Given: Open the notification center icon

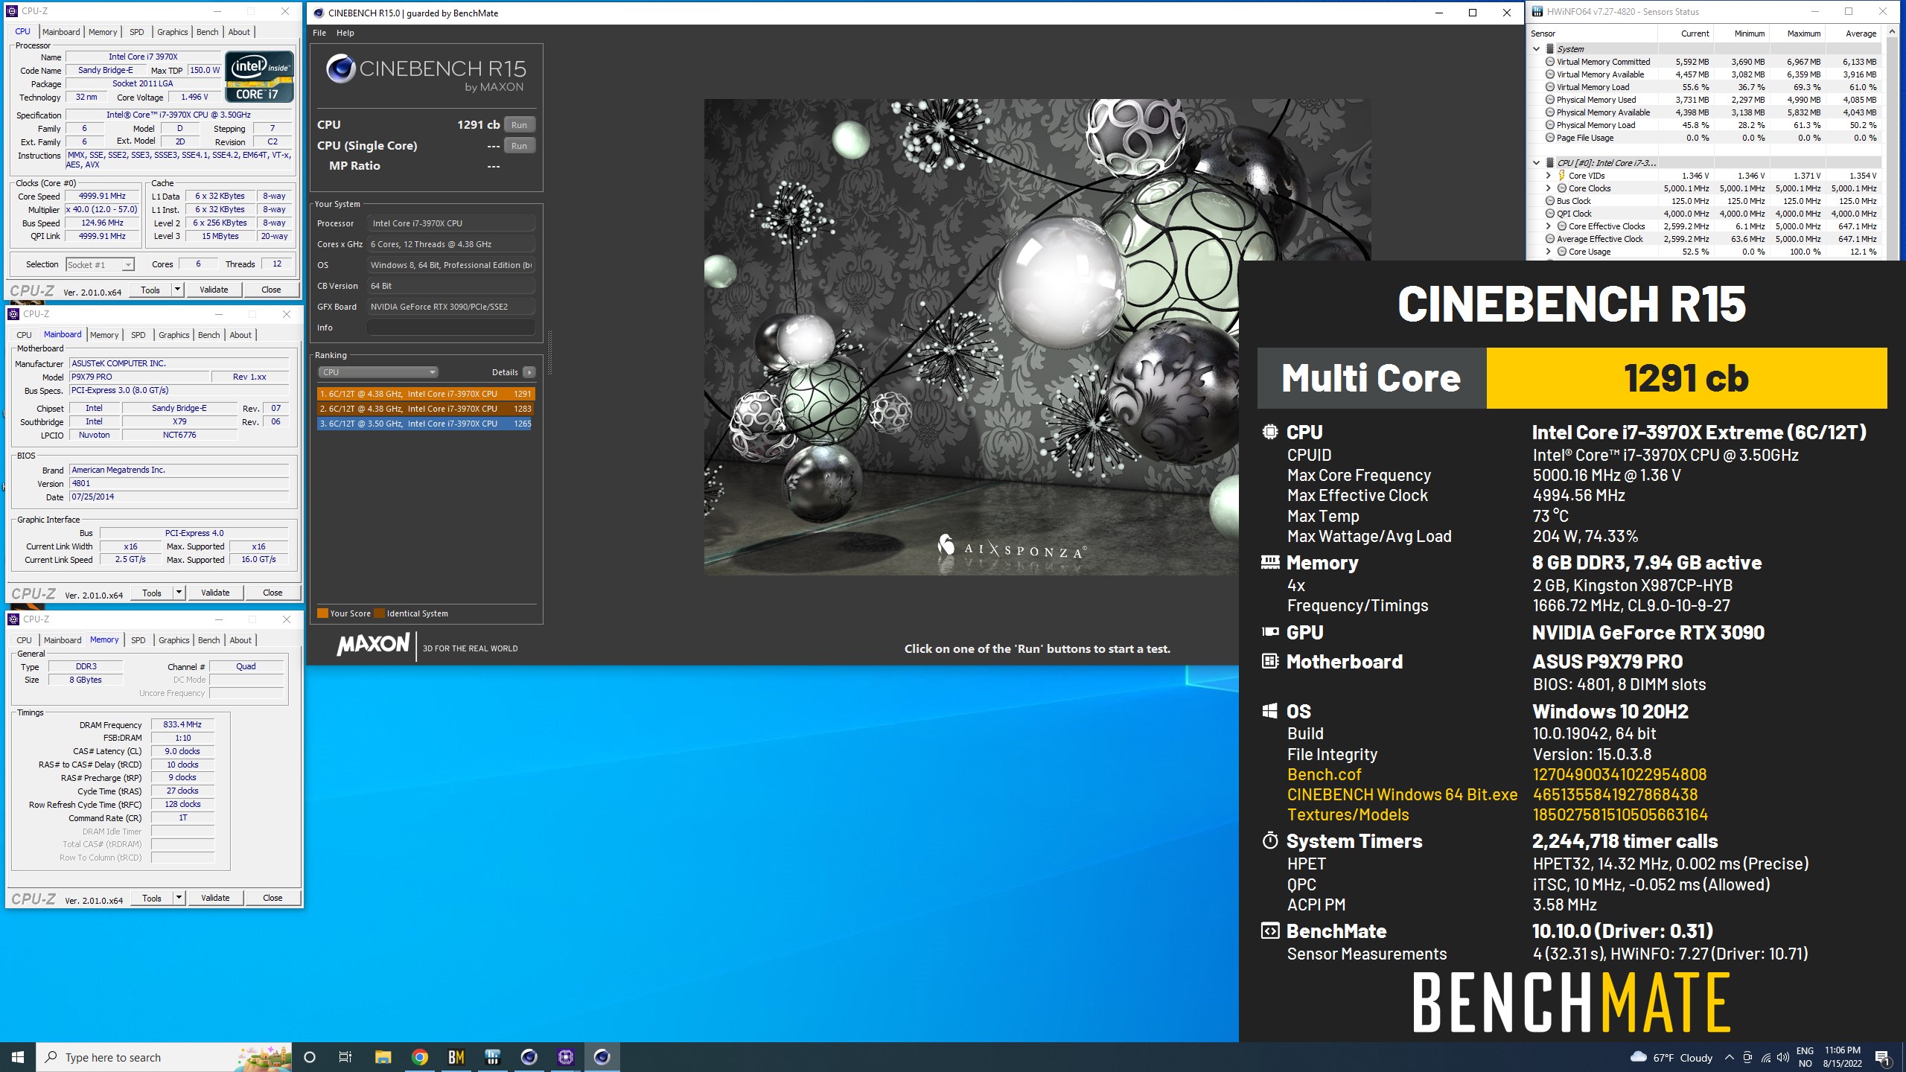Looking at the screenshot, I should pos(1883,1057).
